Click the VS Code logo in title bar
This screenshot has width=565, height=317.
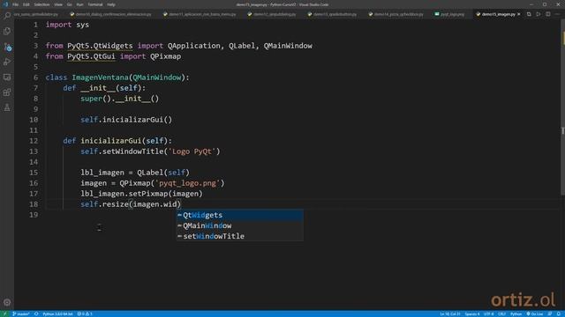5,4
